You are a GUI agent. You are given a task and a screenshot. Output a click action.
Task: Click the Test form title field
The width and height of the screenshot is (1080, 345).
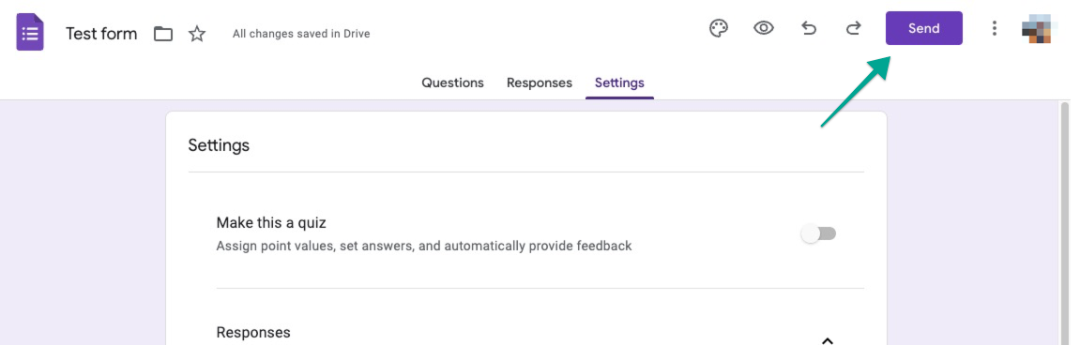pyautogui.click(x=101, y=34)
